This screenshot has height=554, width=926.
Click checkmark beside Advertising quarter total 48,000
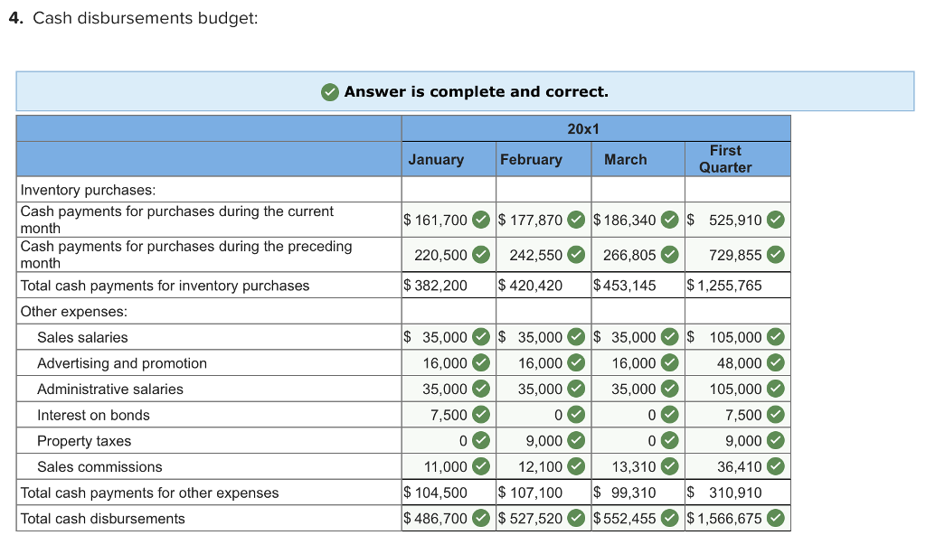click(775, 362)
